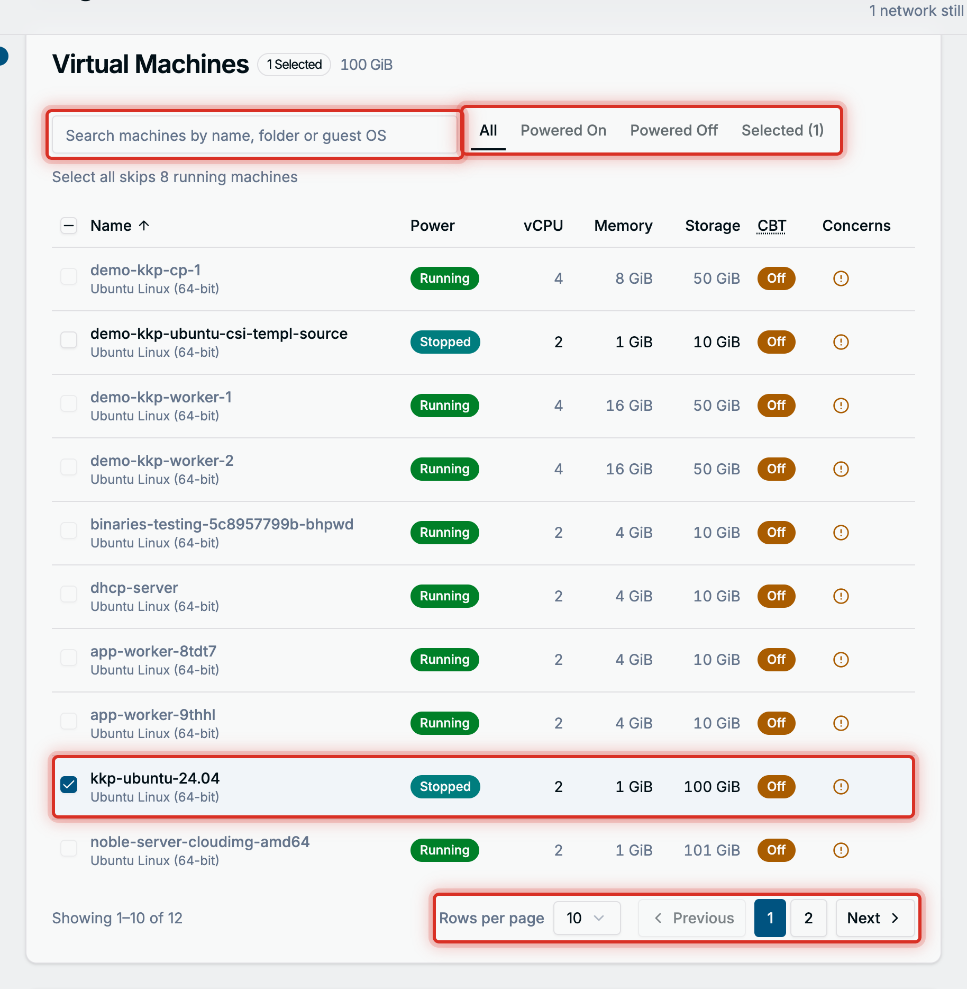The height and width of the screenshot is (989, 967).
Task: Click the Power column header
Action: (x=432, y=226)
